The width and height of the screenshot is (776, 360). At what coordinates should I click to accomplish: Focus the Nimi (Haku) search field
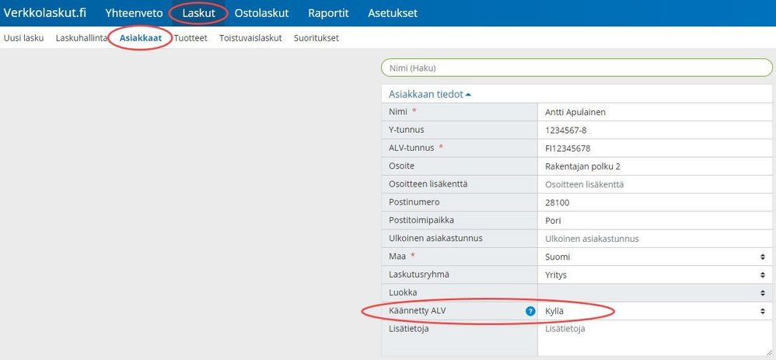point(576,68)
